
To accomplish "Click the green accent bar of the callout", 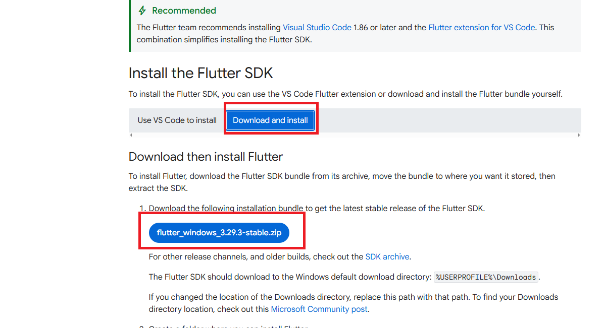I will (x=130, y=26).
